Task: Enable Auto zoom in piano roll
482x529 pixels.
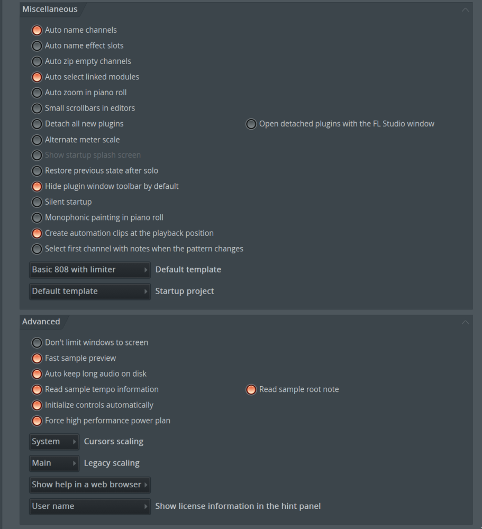Action: pos(37,93)
